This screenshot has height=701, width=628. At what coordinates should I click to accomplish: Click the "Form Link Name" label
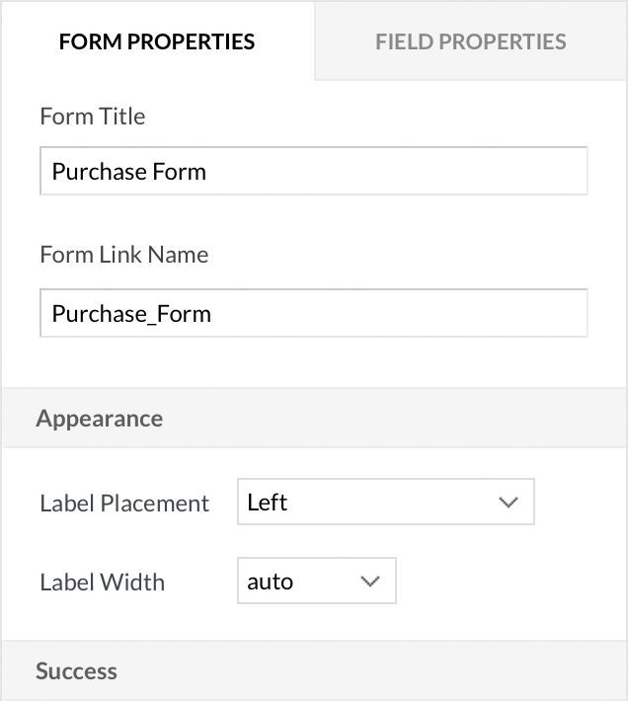click(124, 255)
